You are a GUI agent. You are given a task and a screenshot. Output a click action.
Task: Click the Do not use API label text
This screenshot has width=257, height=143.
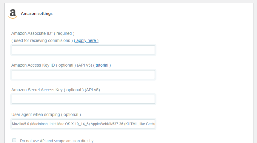click(x=57, y=141)
